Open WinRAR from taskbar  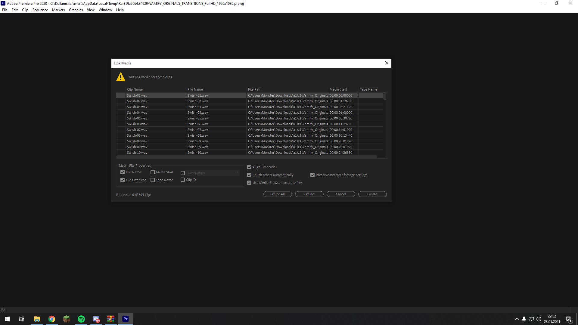tap(111, 319)
